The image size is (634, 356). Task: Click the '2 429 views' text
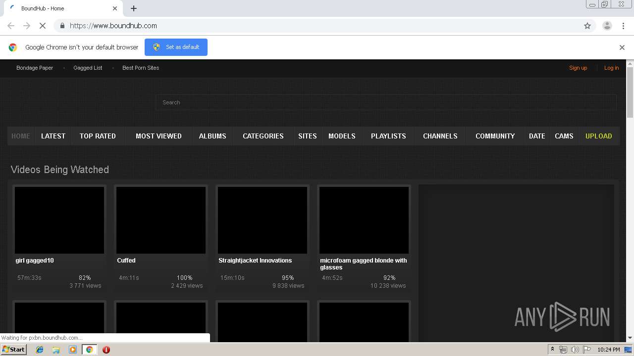tap(187, 286)
